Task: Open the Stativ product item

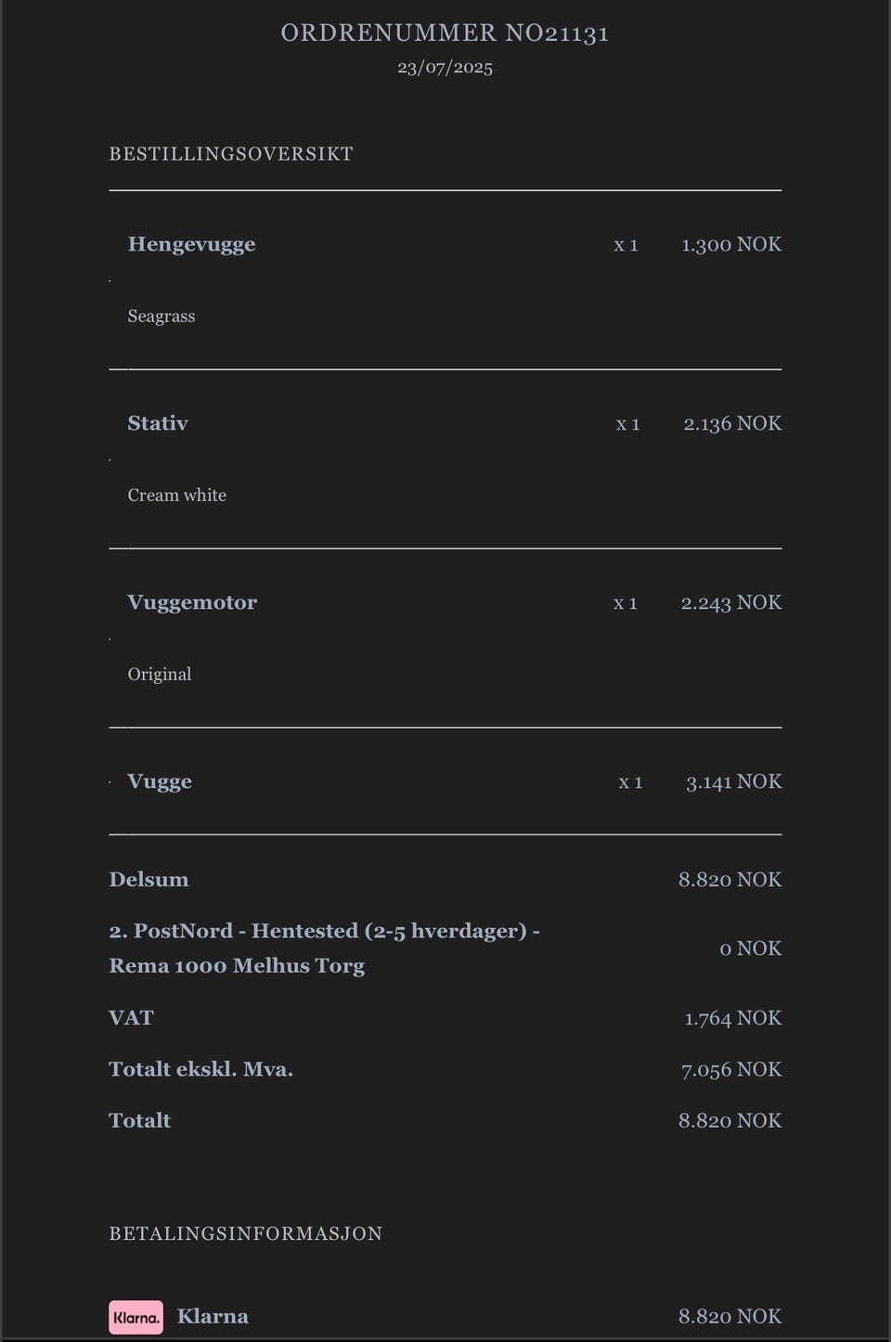Action: pos(158,423)
